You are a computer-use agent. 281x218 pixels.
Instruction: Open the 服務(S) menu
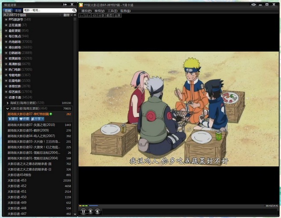coord(125,11)
